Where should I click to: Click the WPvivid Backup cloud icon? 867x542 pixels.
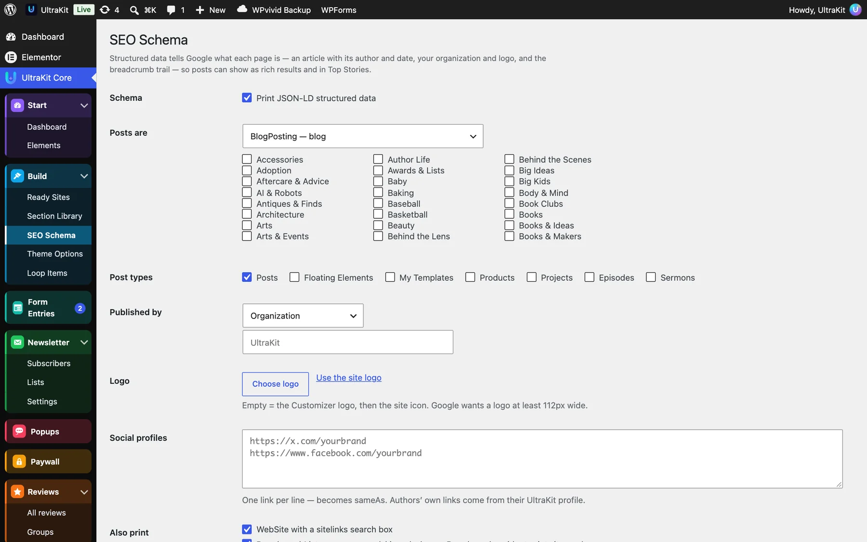click(x=242, y=9)
